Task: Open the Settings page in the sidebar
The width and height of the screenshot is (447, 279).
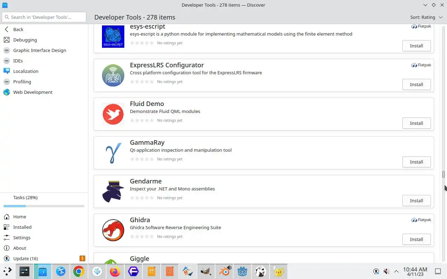Action: click(x=44, y=237)
